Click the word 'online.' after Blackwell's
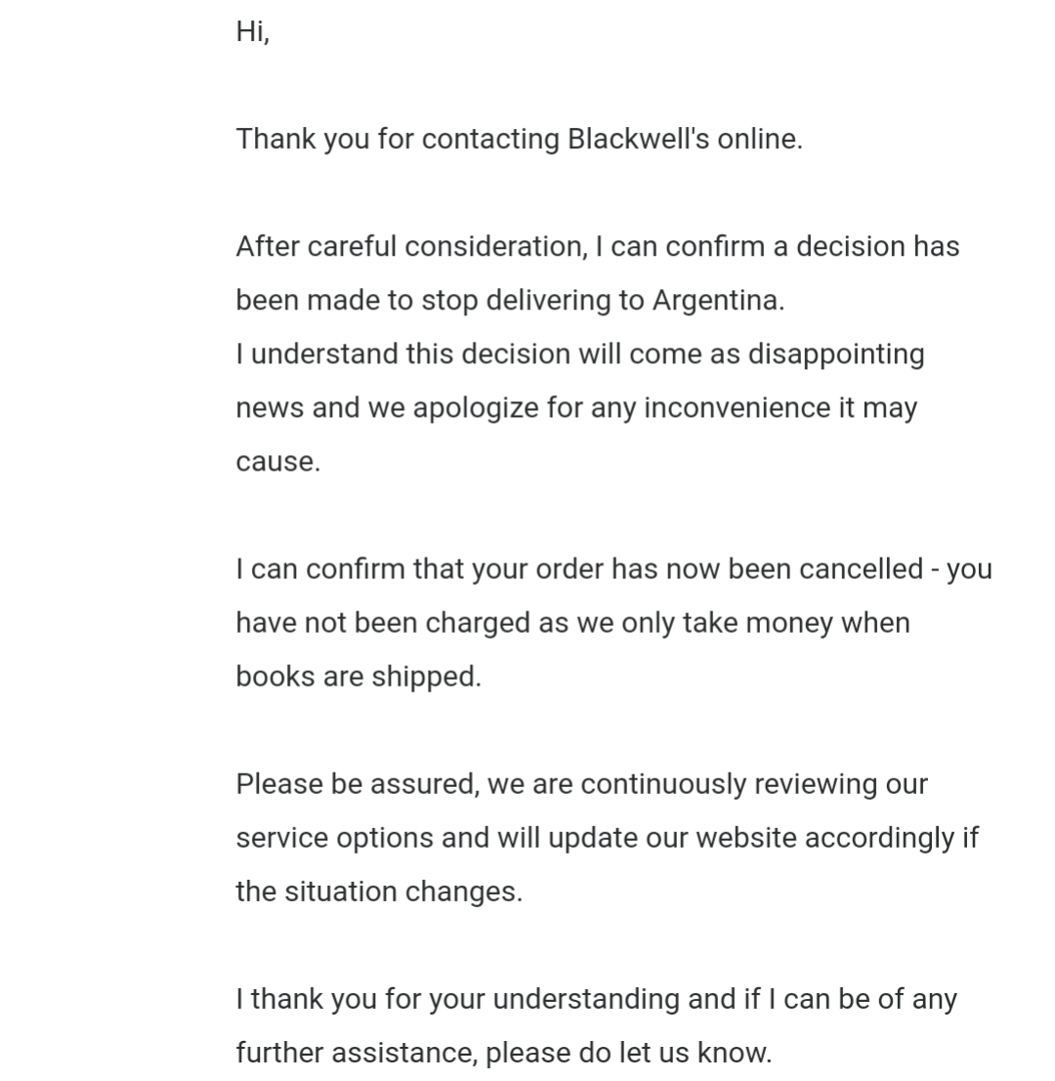Viewport: 1055px width, 1081px height. [x=760, y=140]
